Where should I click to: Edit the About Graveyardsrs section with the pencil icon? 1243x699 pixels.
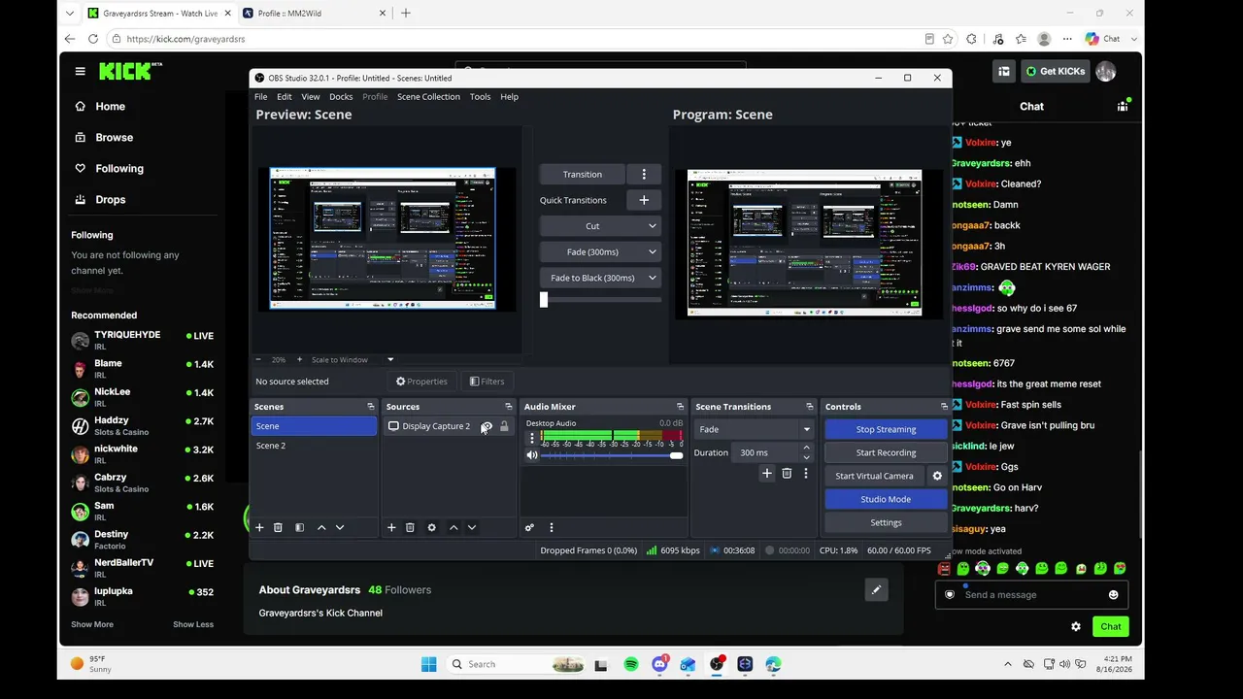pos(876,589)
